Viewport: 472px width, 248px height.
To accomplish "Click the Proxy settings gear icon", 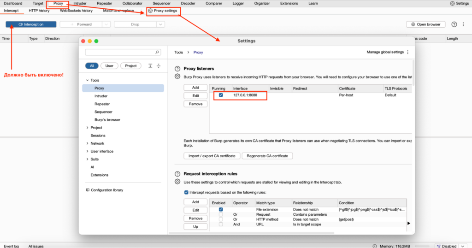I will pos(150,11).
